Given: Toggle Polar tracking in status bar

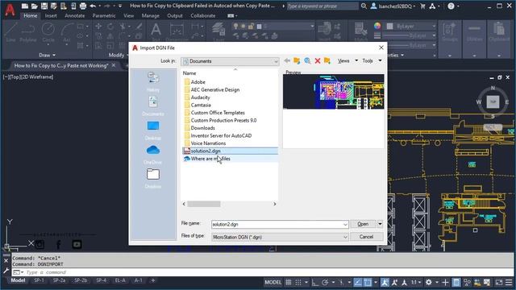Looking at the screenshot, I should coord(325,282).
